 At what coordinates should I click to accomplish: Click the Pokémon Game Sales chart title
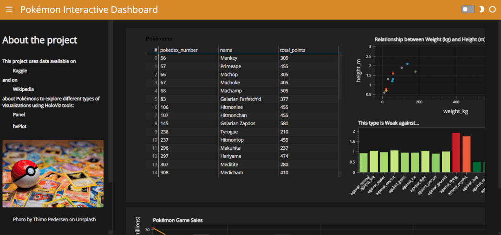coord(178,220)
